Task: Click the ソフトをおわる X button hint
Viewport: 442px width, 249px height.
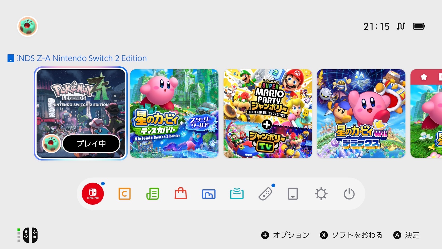Action: (351, 235)
